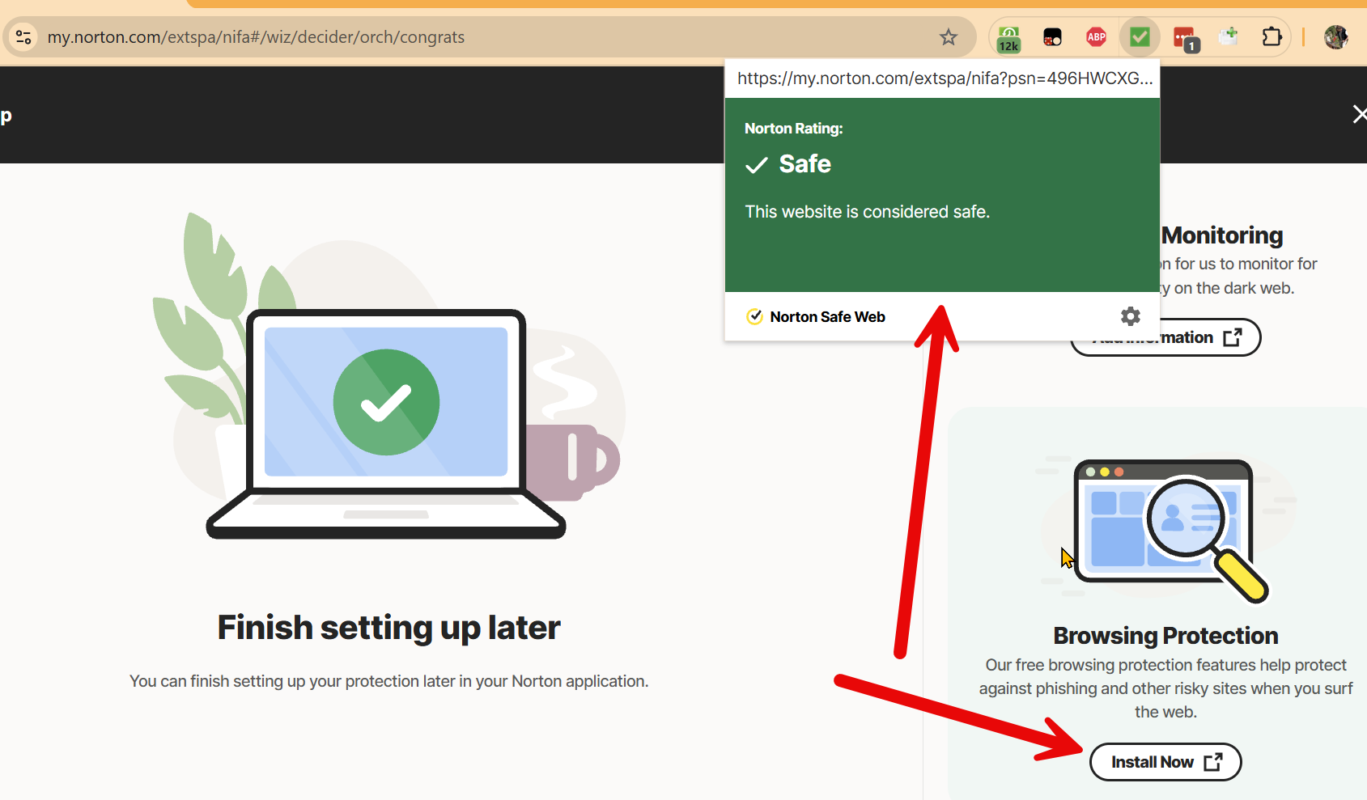Screen dimensions: 1367x800
Task: Bookmark this page with the star icon
Action: pos(949,37)
